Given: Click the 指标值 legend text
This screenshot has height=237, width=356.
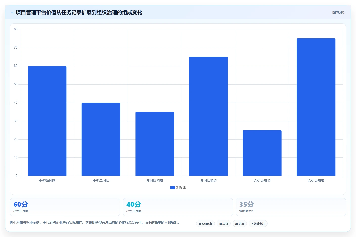Looking at the screenshot, I should point(181,187).
